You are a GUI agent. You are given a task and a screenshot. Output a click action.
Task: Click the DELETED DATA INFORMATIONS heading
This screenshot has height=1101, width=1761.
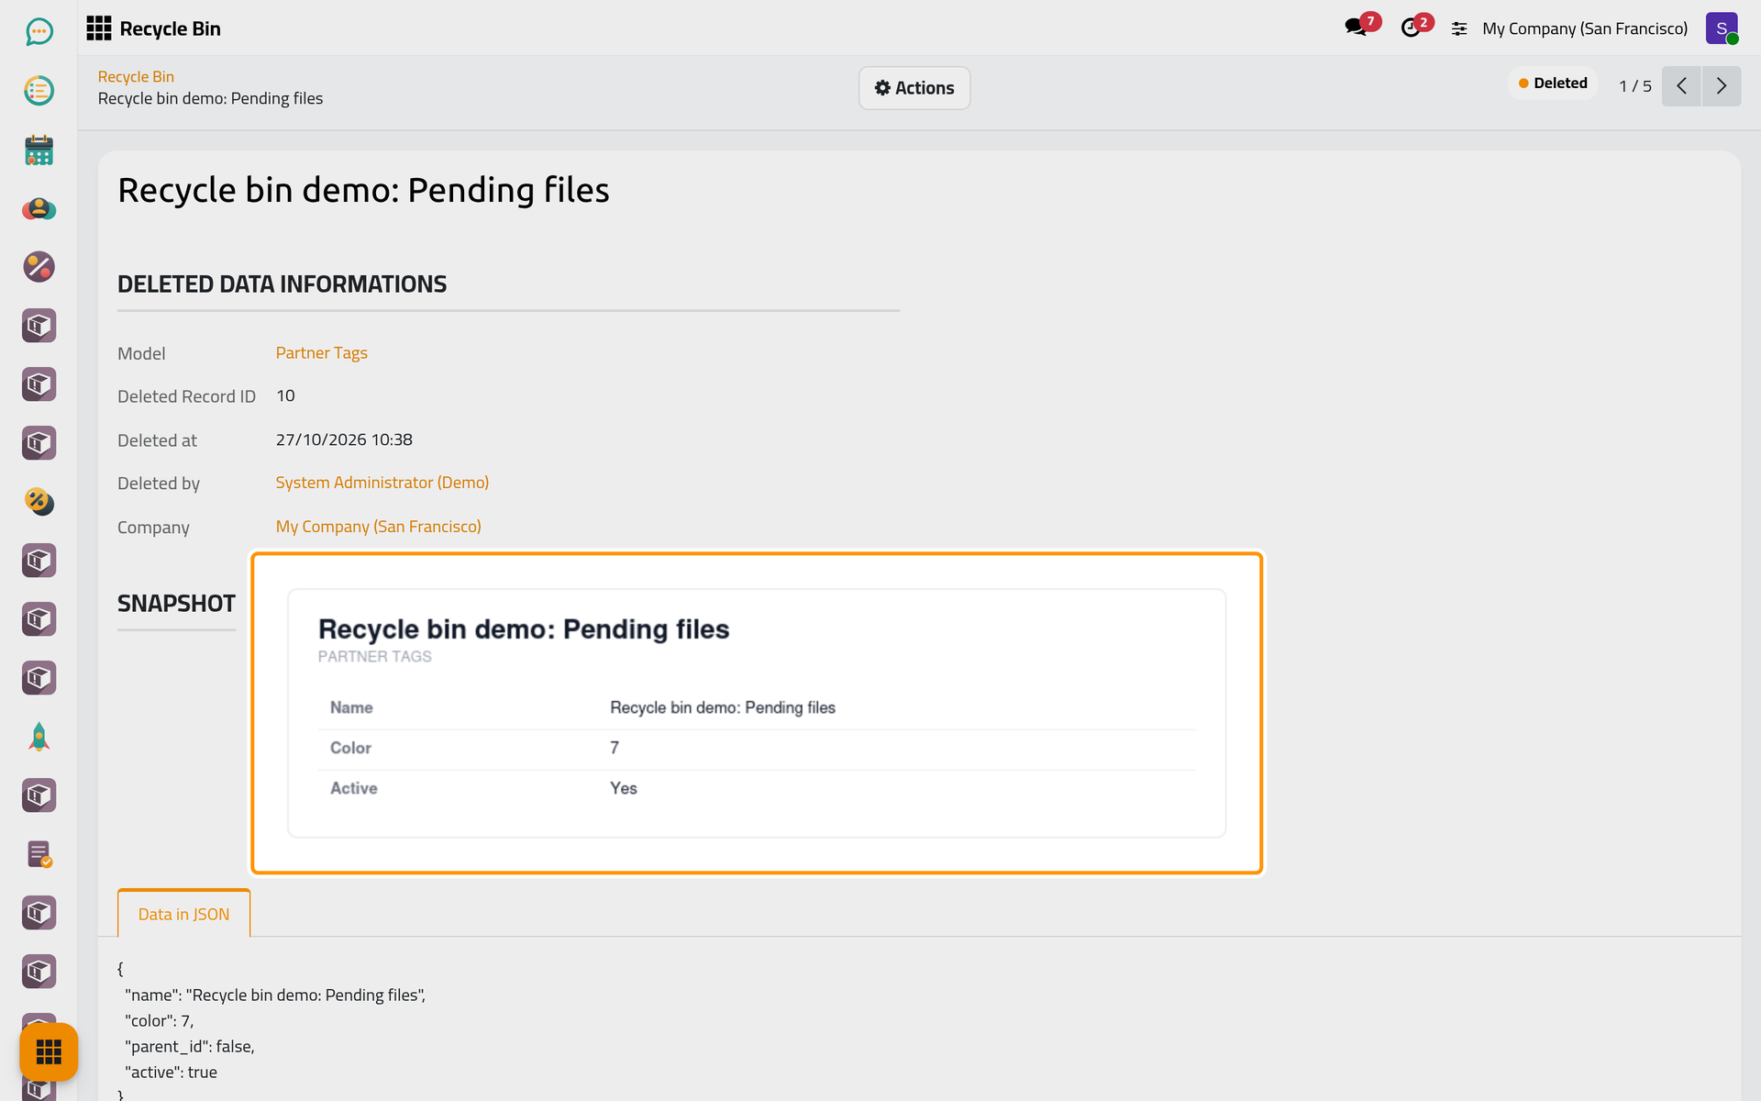click(282, 284)
